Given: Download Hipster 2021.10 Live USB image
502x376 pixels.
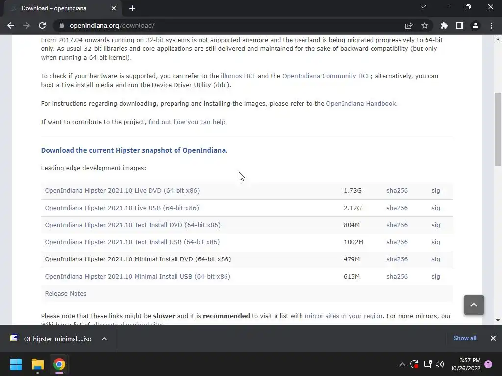Looking at the screenshot, I should [122, 208].
